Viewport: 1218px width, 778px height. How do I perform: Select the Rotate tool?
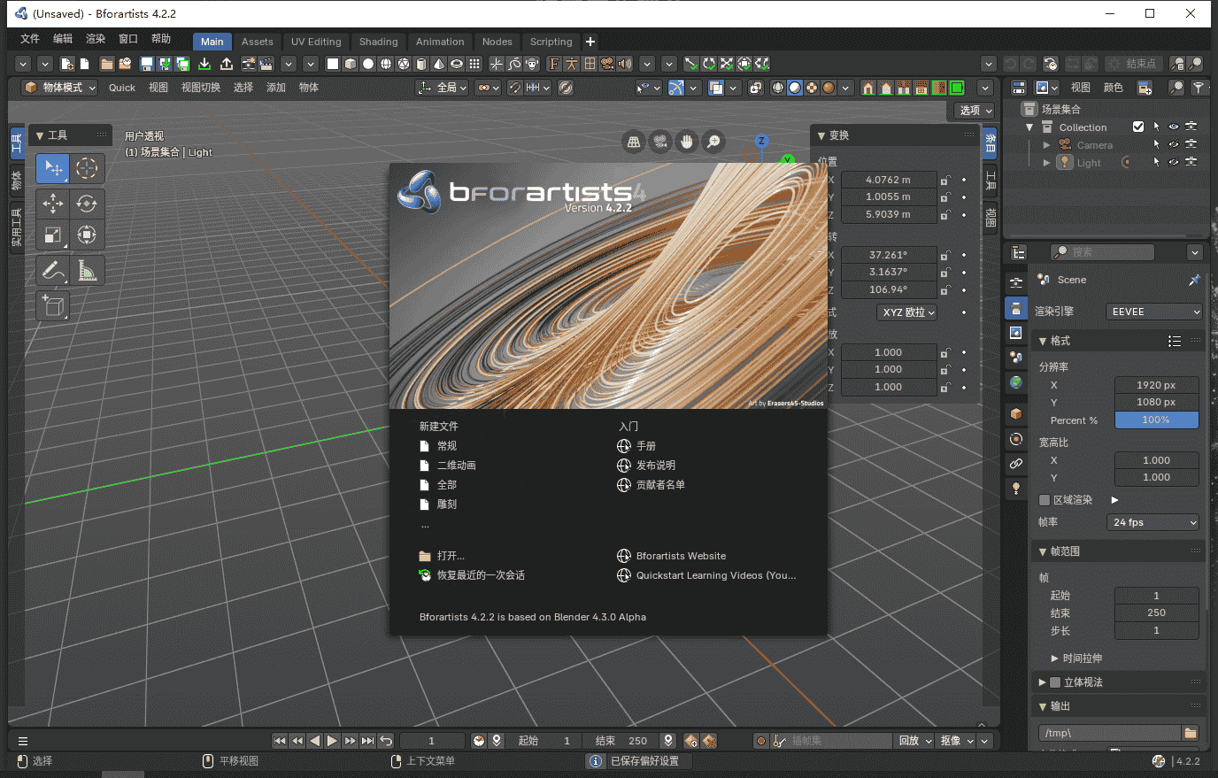point(86,204)
